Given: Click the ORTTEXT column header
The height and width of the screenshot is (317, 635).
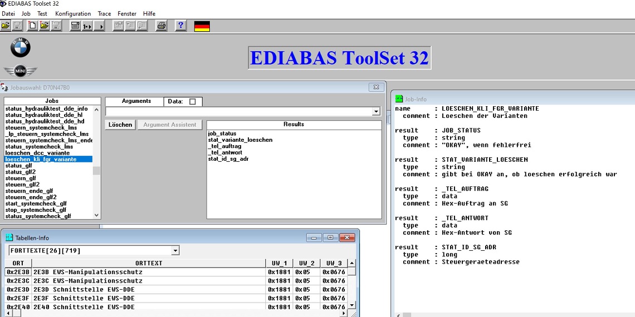Looking at the screenshot, I should point(149,263).
